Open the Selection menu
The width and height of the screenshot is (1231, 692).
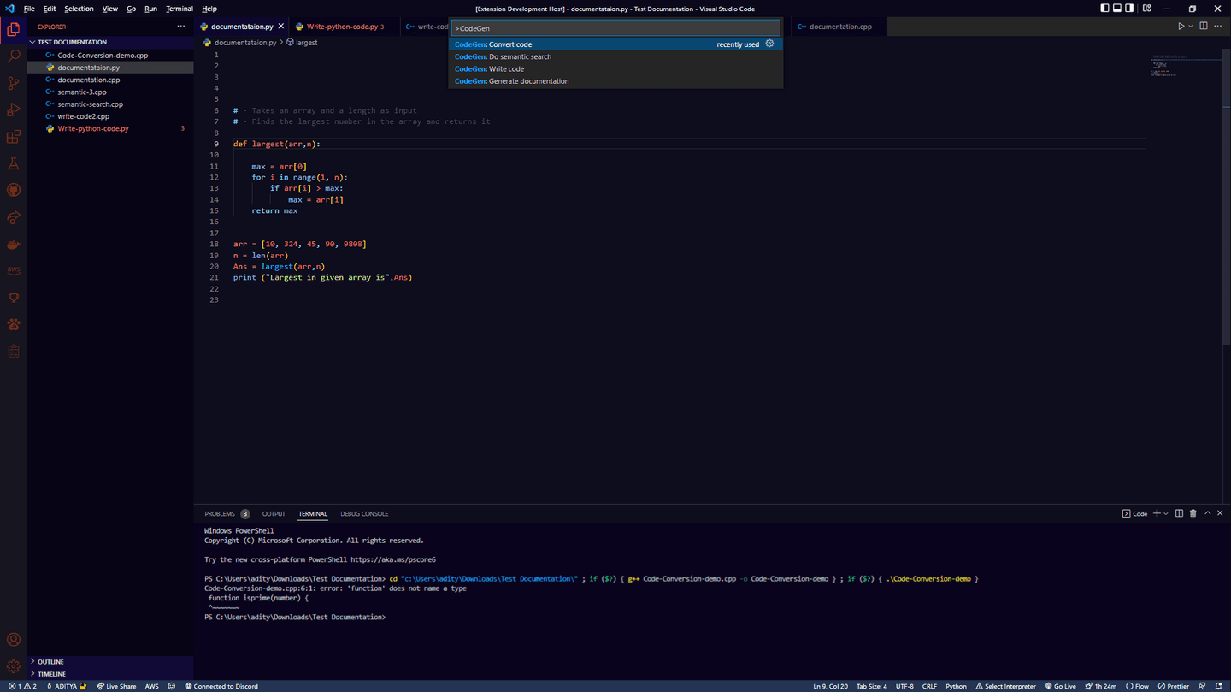(79, 9)
